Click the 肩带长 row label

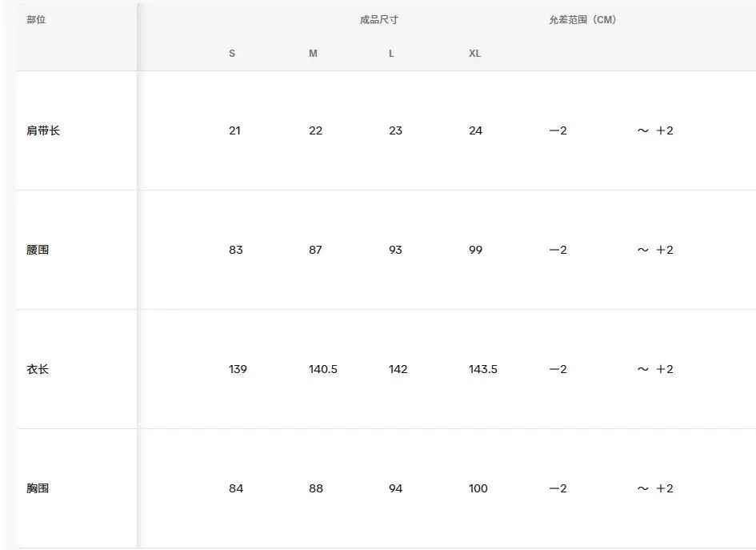pyautogui.click(x=43, y=130)
